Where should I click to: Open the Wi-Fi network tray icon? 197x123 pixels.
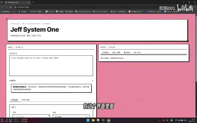pyautogui.click(x=176, y=120)
